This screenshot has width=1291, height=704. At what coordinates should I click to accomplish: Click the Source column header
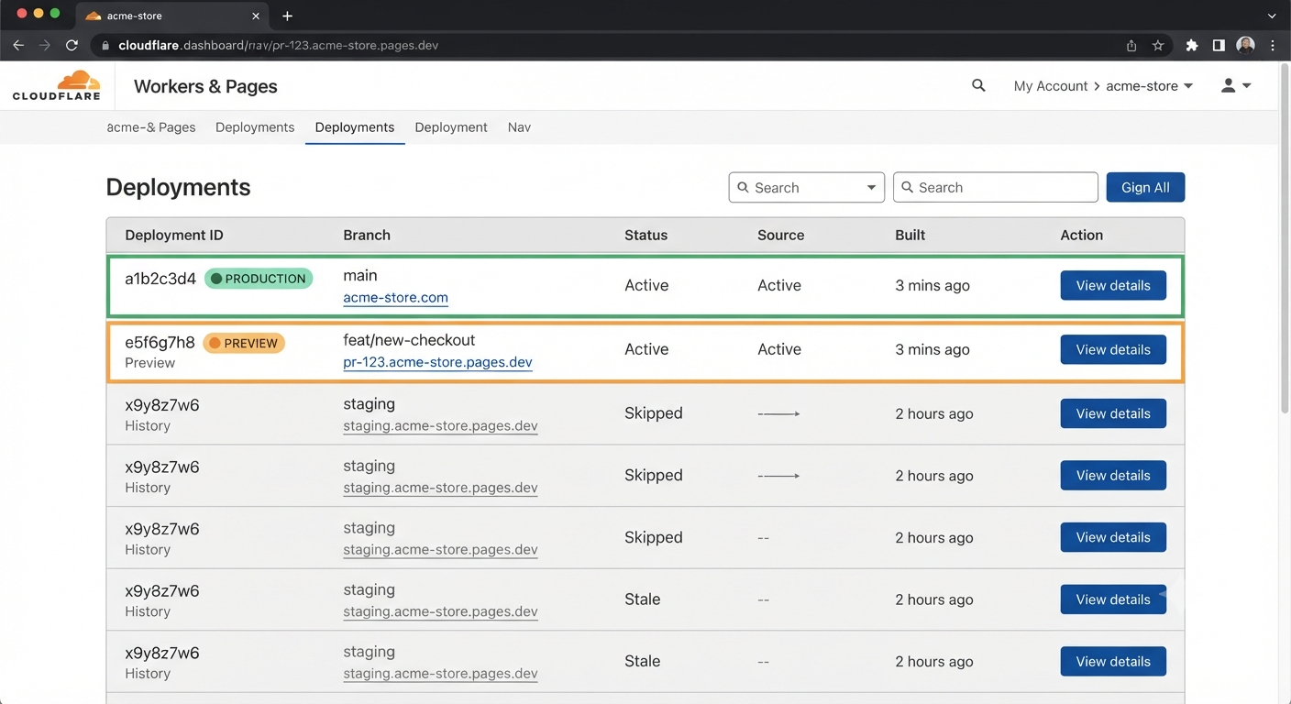click(781, 235)
